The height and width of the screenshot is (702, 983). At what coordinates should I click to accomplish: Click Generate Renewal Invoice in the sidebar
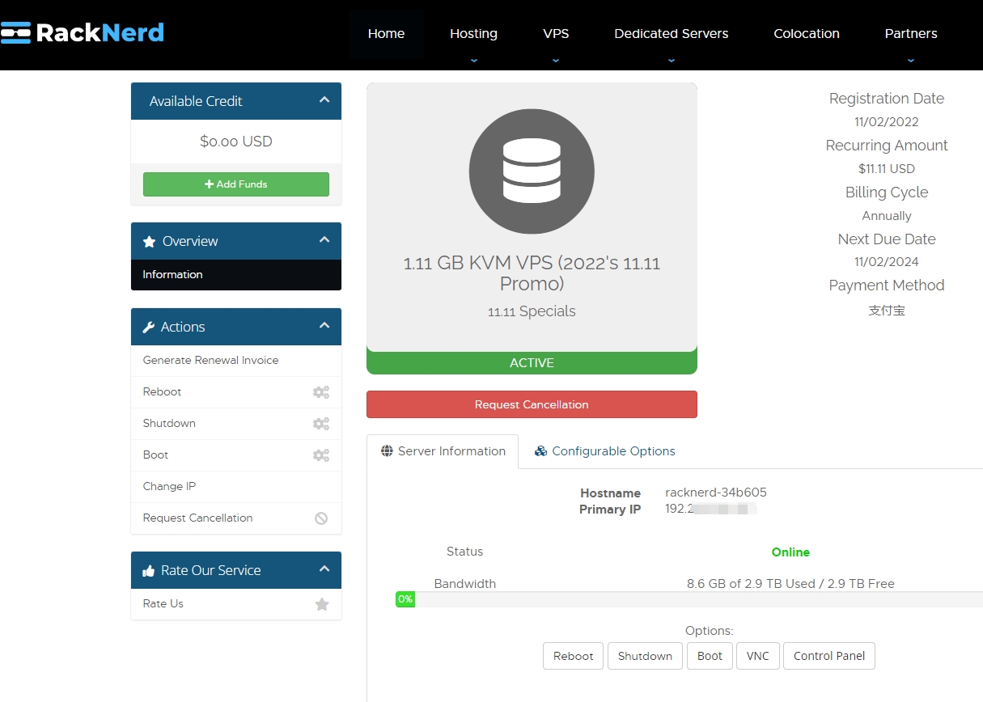236,361
